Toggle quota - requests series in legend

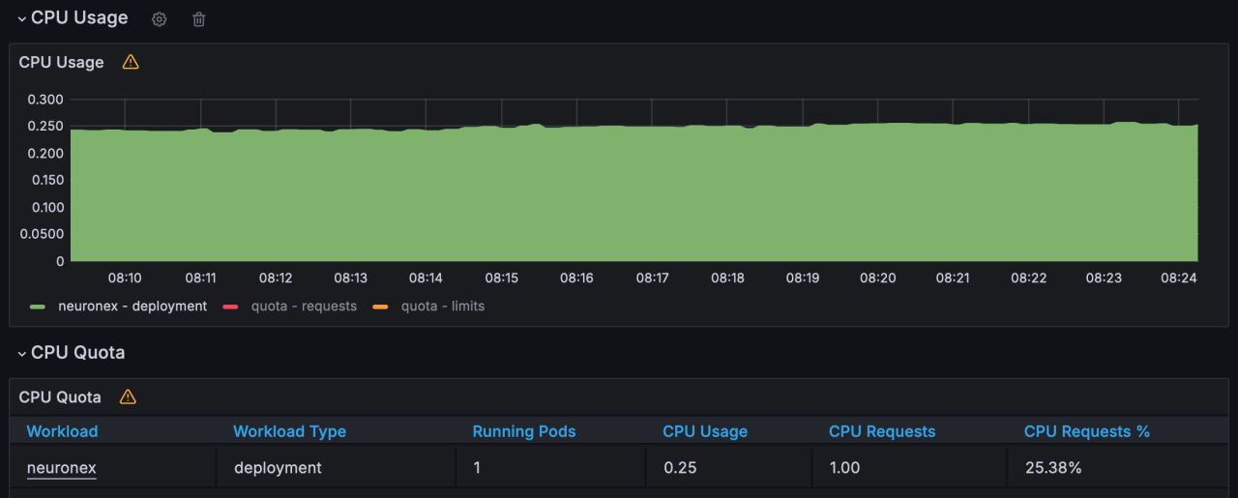(x=304, y=307)
